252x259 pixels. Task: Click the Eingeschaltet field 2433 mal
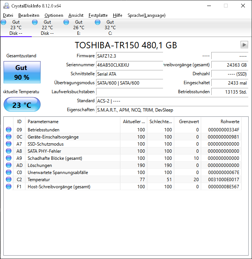coord(230,83)
